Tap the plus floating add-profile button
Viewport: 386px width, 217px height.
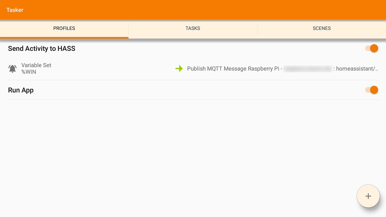368,196
